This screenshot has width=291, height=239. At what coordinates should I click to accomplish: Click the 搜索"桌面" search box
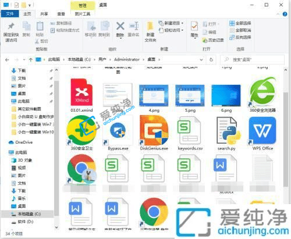click(252, 59)
